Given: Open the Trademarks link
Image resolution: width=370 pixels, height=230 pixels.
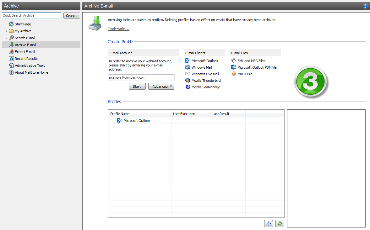Looking at the screenshot, I should pos(118,29).
